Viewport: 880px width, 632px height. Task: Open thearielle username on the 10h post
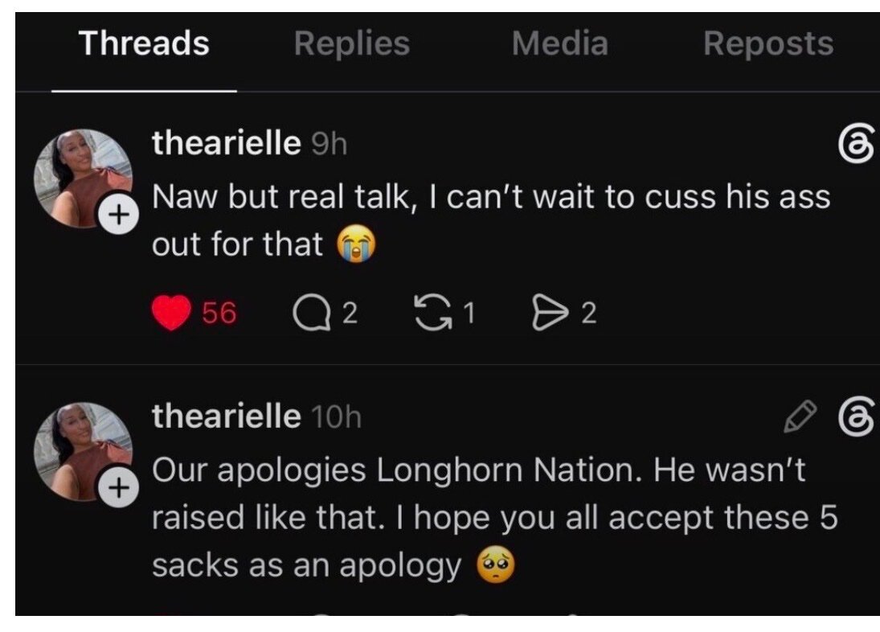(226, 416)
